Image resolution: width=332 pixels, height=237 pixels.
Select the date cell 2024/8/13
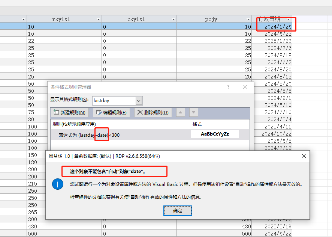[x=272, y=76]
